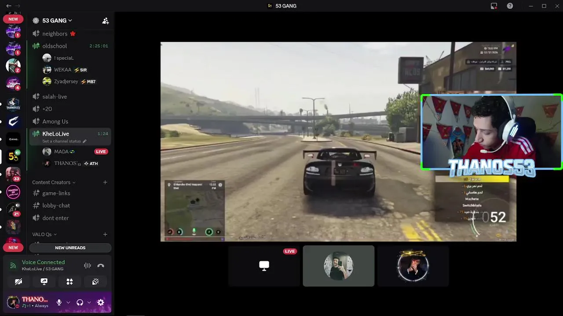Image resolution: width=563 pixels, height=316 pixels.
Task: Mute the microphone in user panel
Action: [59, 302]
